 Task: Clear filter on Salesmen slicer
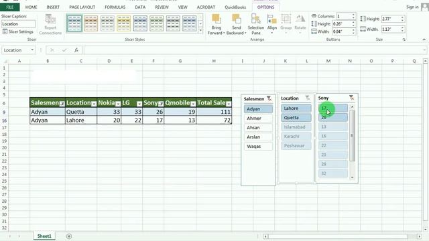click(x=269, y=98)
